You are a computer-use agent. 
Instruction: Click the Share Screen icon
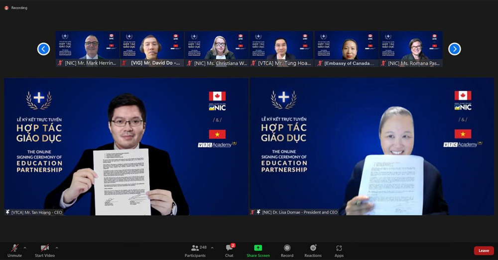pyautogui.click(x=258, y=248)
